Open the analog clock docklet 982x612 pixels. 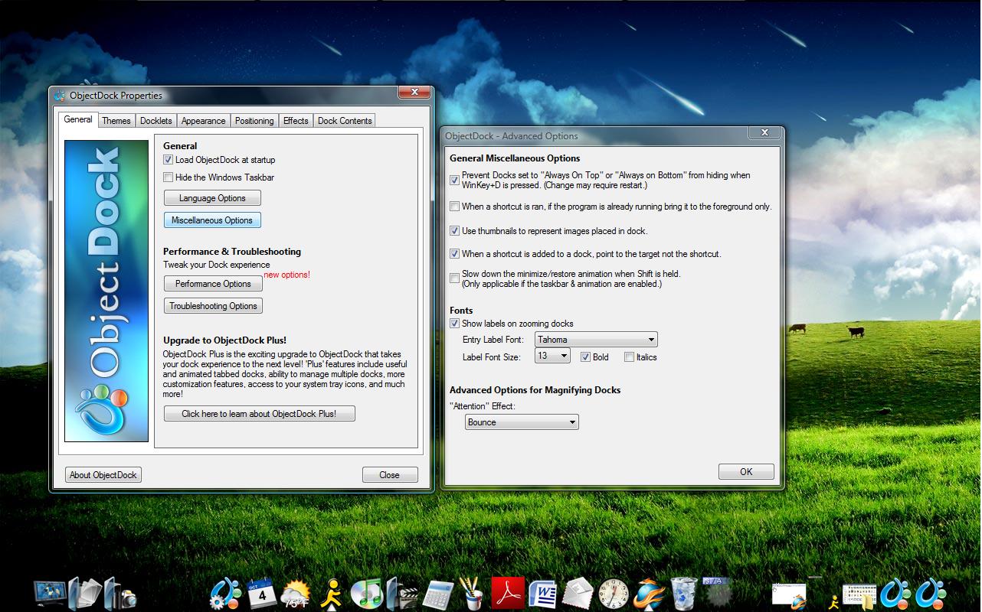(x=614, y=593)
